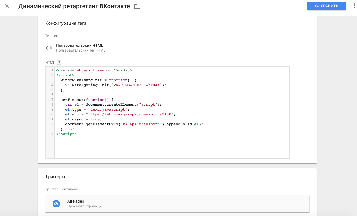The width and height of the screenshot is (357, 216).
Task: Click the VK.Retargeting.Init code line
Action: tap(116, 85)
